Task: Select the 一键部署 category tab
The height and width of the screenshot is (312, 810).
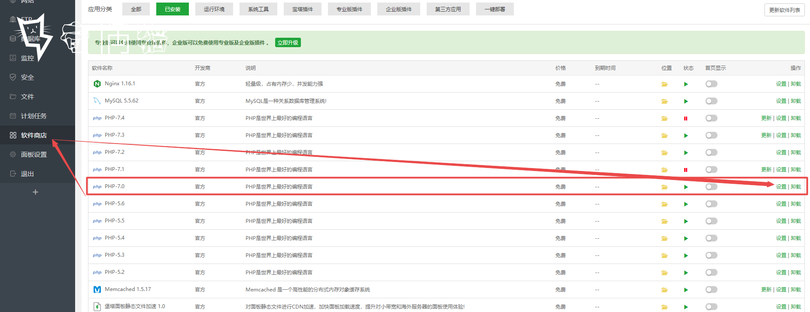Action: click(x=495, y=9)
